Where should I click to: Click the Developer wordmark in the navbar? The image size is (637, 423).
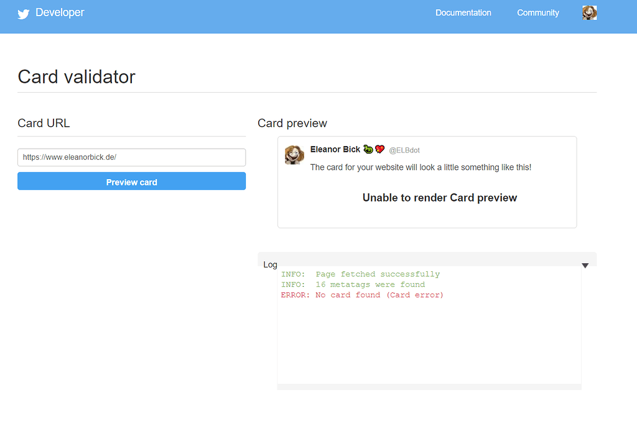point(61,12)
